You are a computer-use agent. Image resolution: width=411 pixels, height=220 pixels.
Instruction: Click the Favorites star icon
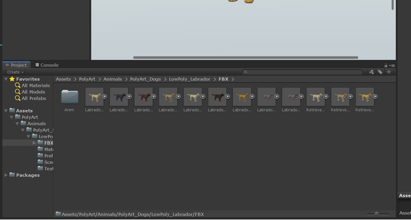(x=12, y=79)
